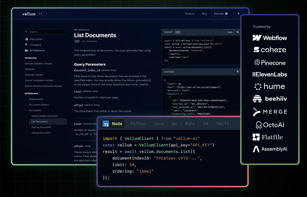Click the GET badge under title
307x197 pixels.
77,41
